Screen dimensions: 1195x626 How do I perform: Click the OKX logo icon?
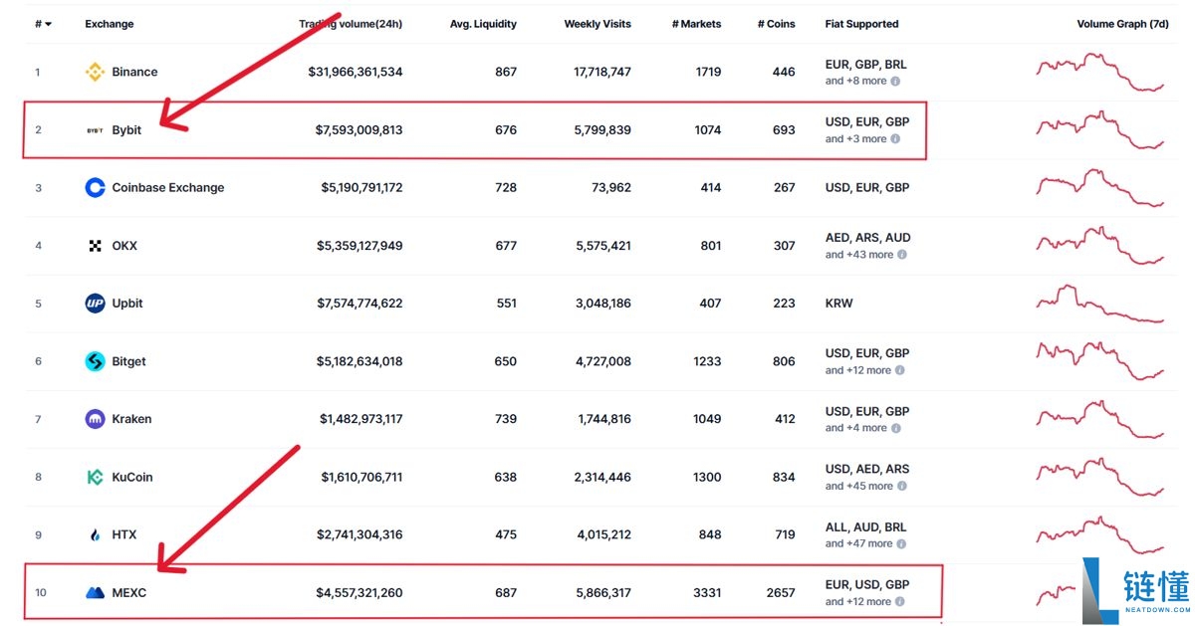click(x=95, y=245)
